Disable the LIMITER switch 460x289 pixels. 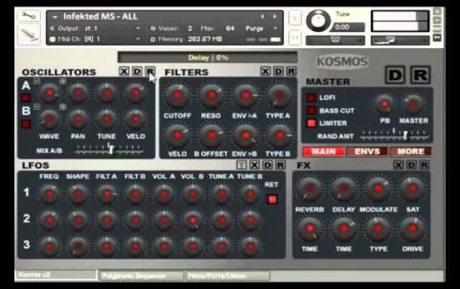point(311,123)
